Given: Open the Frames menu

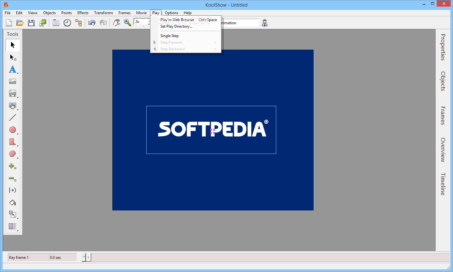Looking at the screenshot, I should [x=125, y=13].
